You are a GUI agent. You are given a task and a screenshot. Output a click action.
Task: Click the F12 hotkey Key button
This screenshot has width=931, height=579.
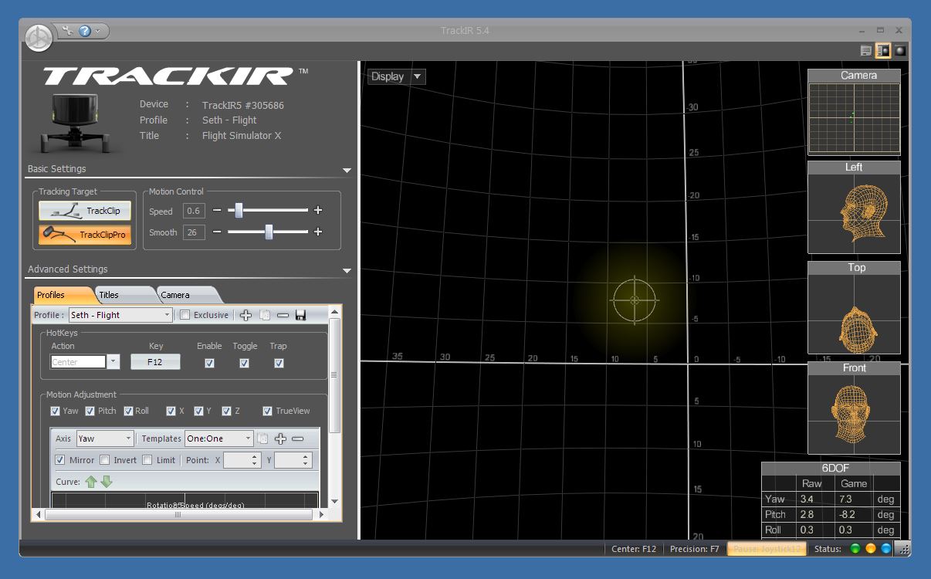pyautogui.click(x=155, y=362)
